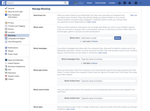Open the help question mark icon

click(136, 3)
